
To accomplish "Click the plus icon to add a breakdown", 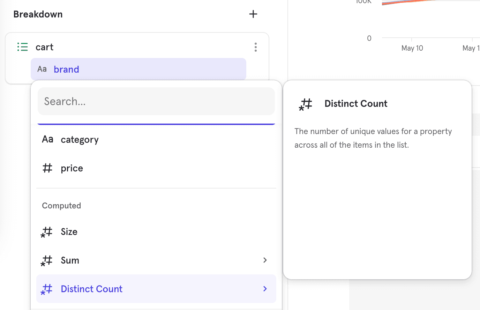I will (x=253, y=14).
